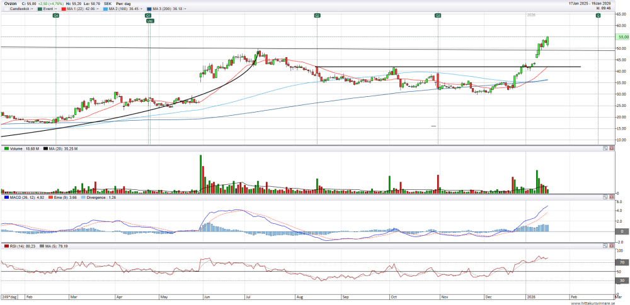Screen dimensions: 630x305
Task: Click the 'Lo: 50,70' value in header
Action: tap(93, 3)
